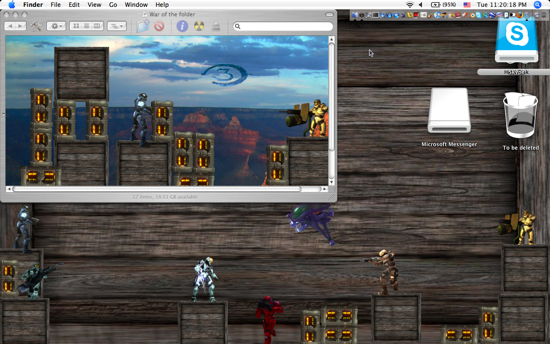The image size is (550, 344).
Task: Open Spotlight search icon
Action: pyautogui.click(x=538, y=5)
